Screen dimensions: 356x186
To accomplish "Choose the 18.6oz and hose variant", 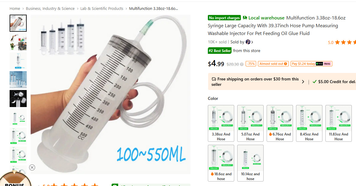I will pyautogui.click(x=221, y=163).
